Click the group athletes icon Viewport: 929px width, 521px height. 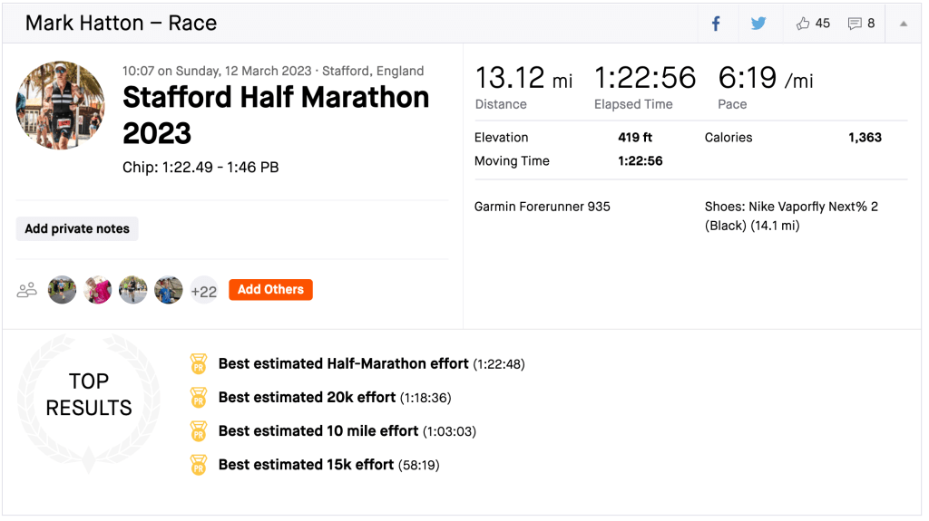click(27, 290)
